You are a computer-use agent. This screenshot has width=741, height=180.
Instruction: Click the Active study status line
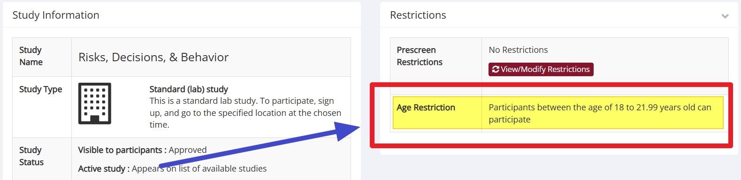[x=172, y=169]
